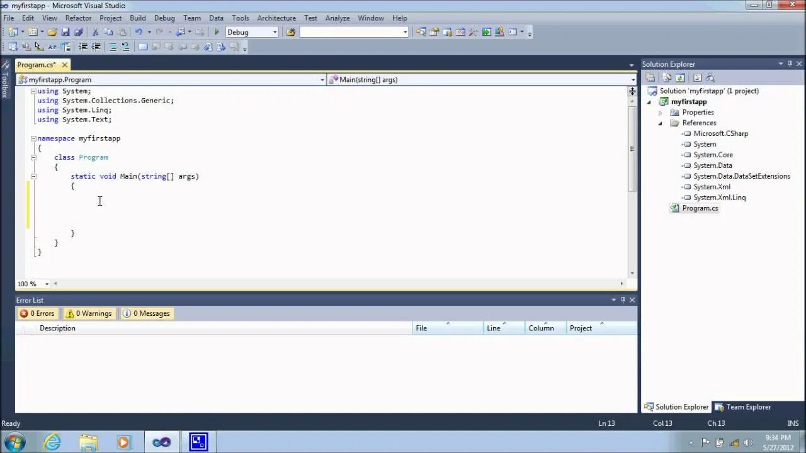Comment out selected lines icon
806x453 pixels.
[113, 47]
